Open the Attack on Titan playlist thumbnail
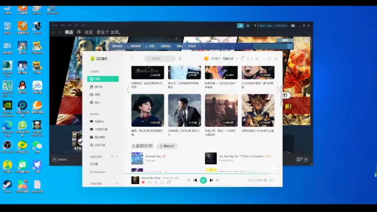 (148, 73)
